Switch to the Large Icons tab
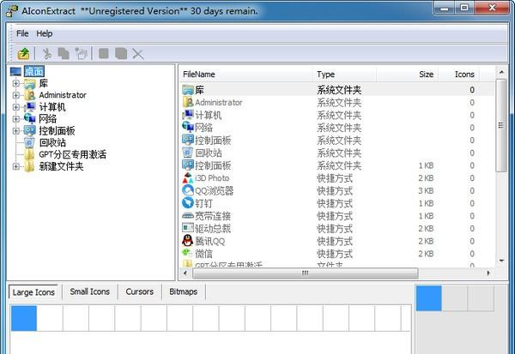 click(x=33, y=292)
